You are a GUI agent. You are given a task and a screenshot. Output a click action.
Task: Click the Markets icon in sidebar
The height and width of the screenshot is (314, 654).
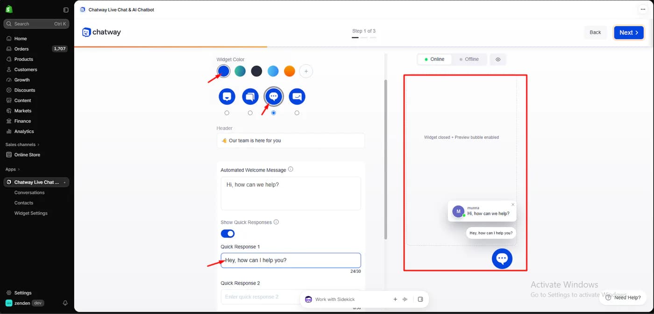click(x=9, y=111)
